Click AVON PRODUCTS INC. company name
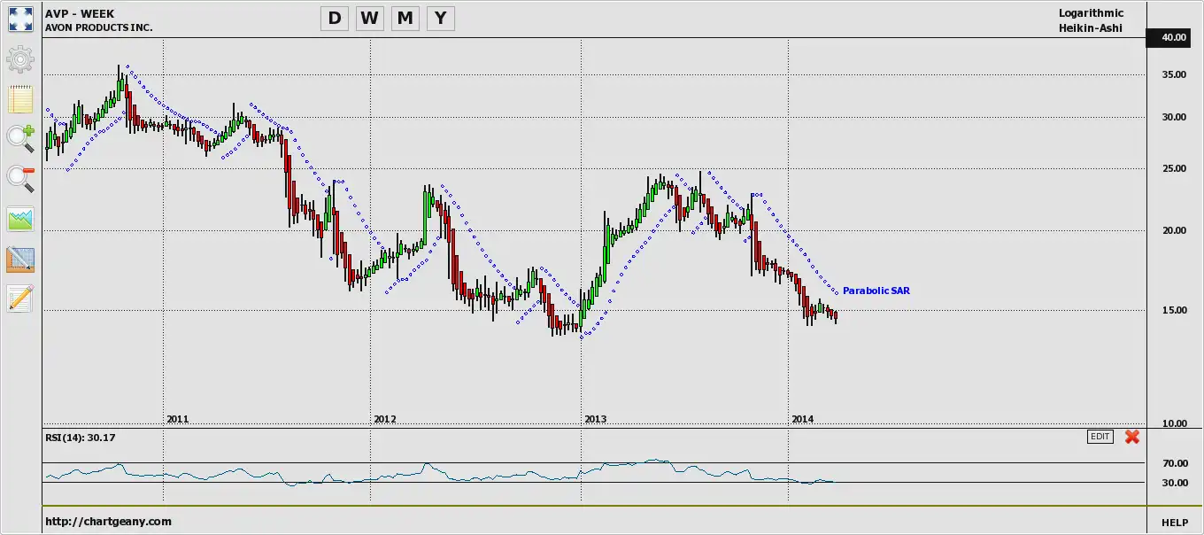 click(99, 27)
